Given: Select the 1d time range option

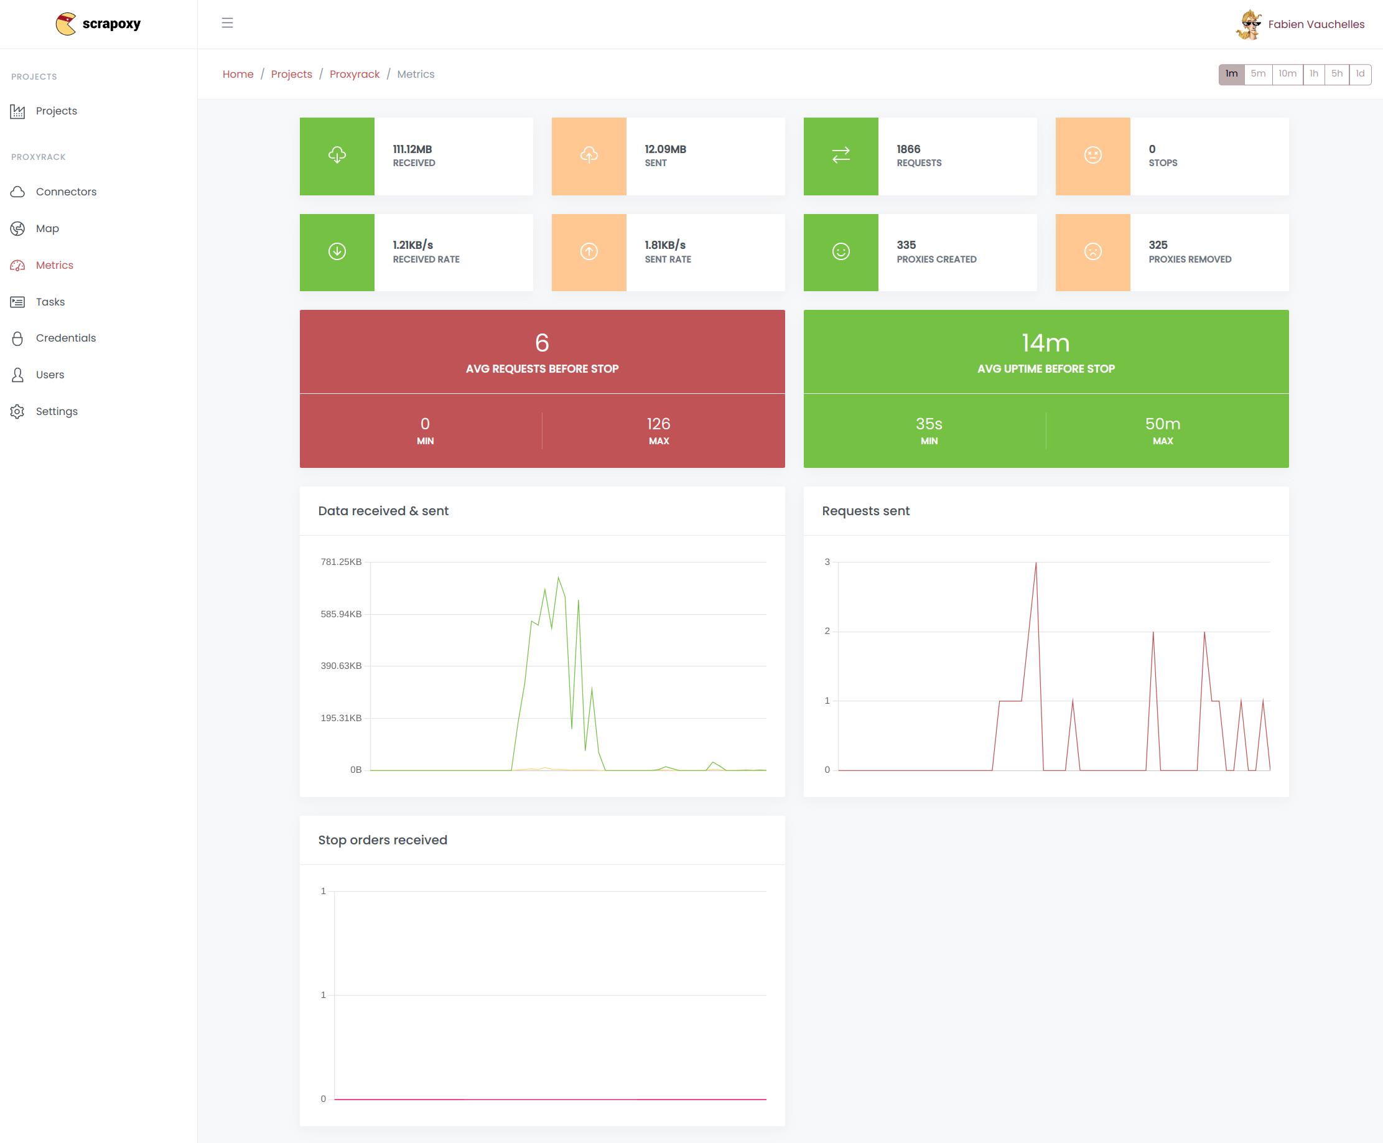Looking at the screenshot, I should (x=1360, y=75).
